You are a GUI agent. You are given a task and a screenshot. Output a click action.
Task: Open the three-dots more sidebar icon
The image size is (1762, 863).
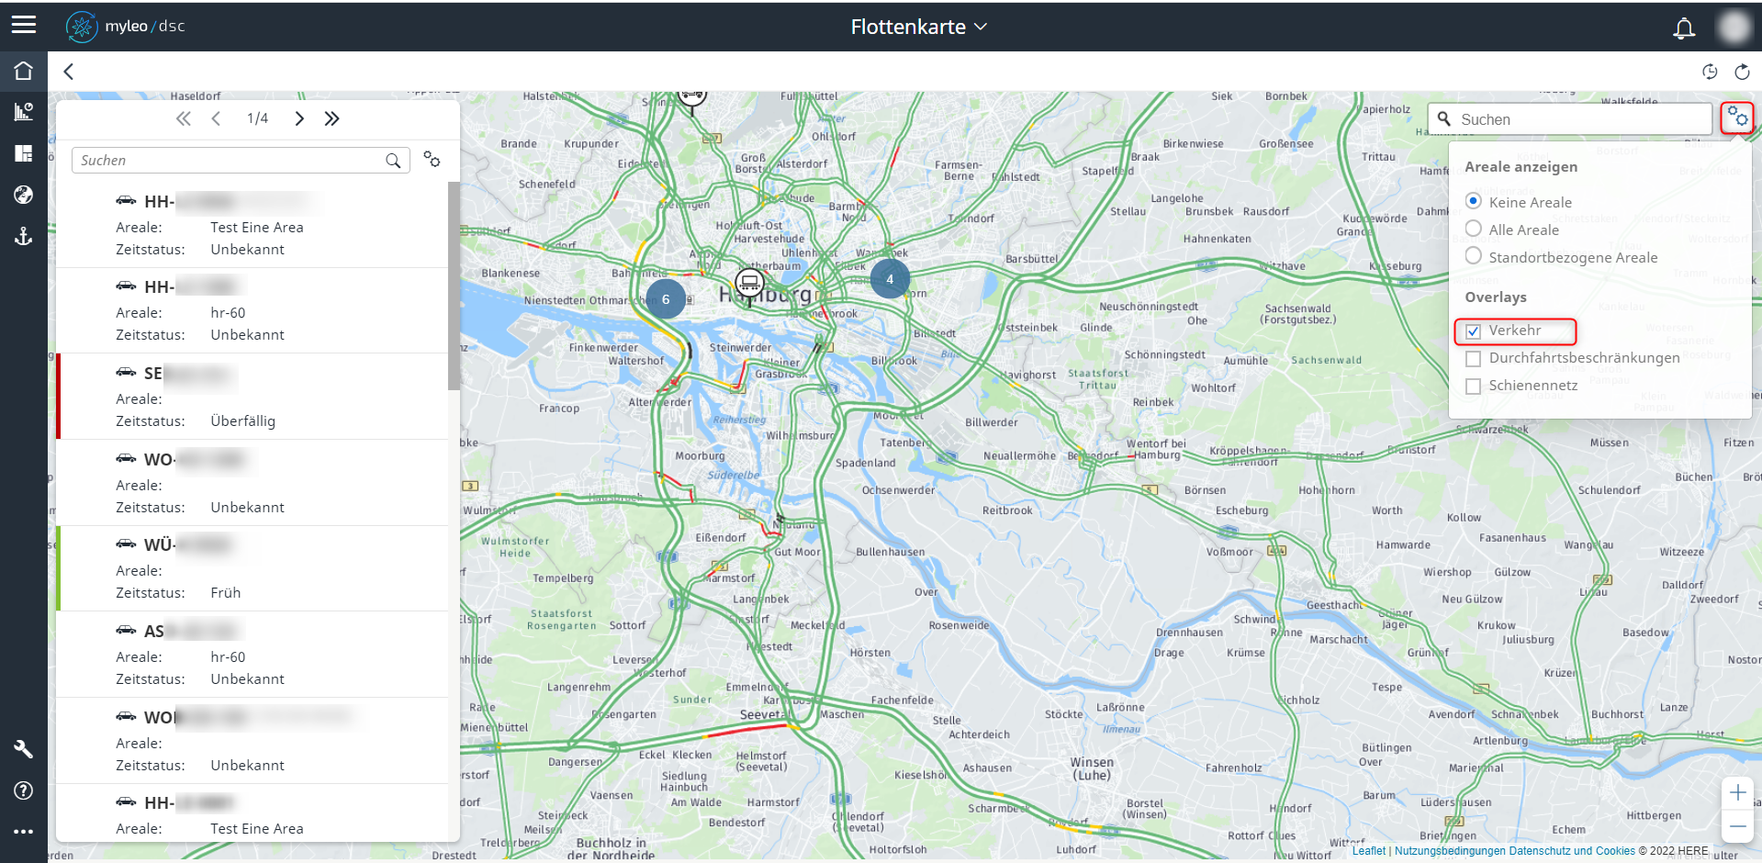pyautogui.click(x=23, y=832)
